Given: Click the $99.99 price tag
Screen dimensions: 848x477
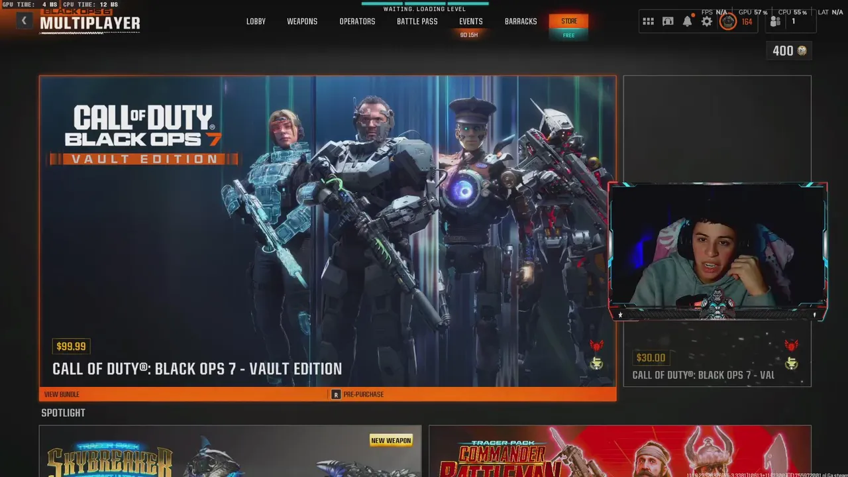Looking at the screenshot, I should pos(71,346).
